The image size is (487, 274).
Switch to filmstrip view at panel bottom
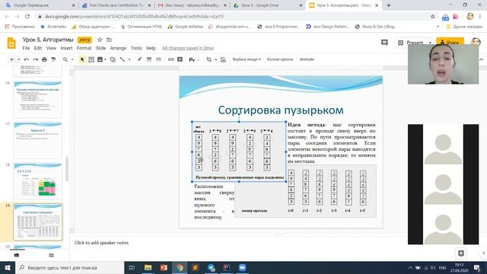pos(17,256)
